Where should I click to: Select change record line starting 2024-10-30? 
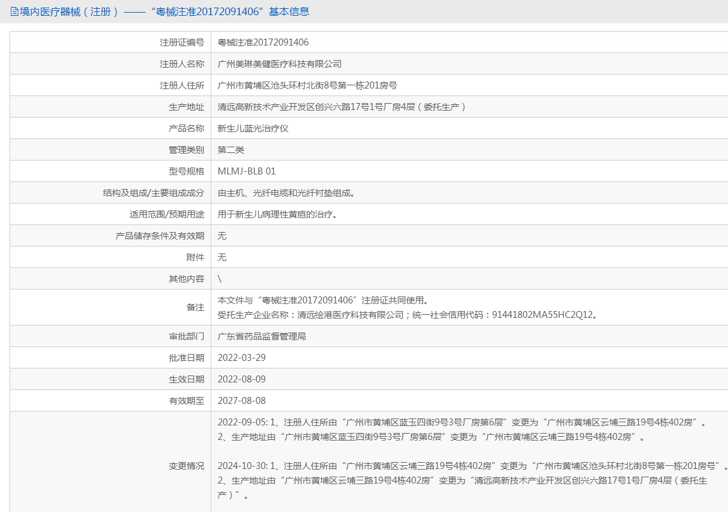472,466
